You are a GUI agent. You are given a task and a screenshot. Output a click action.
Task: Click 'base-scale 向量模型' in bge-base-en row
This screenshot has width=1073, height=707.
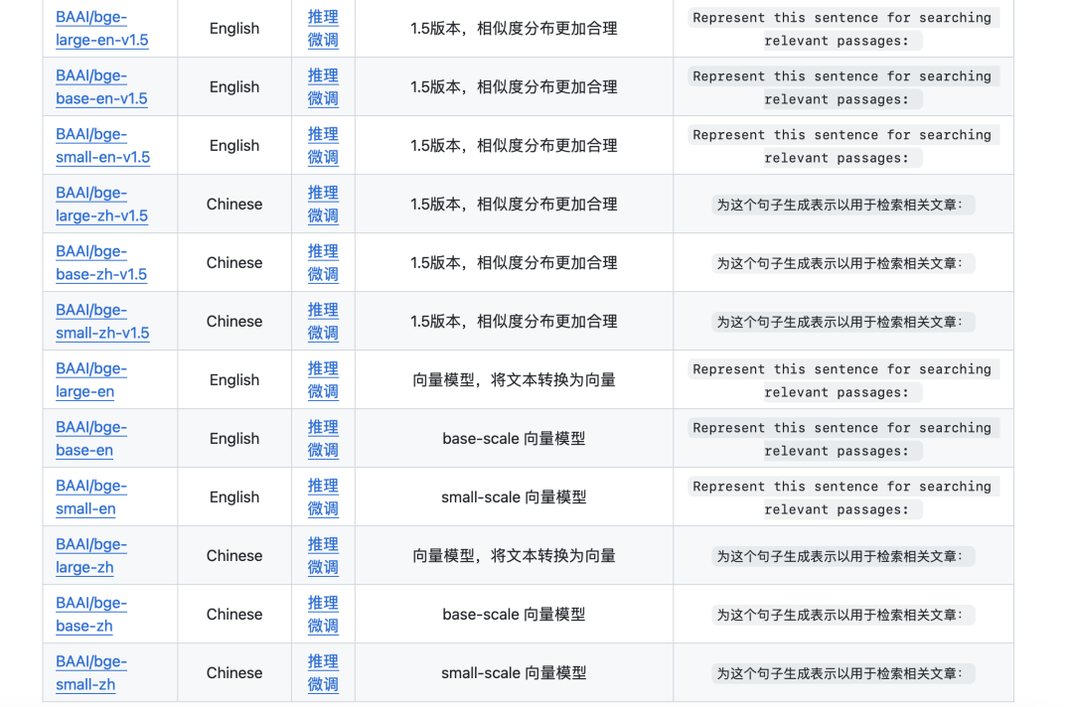pos(514,439)
